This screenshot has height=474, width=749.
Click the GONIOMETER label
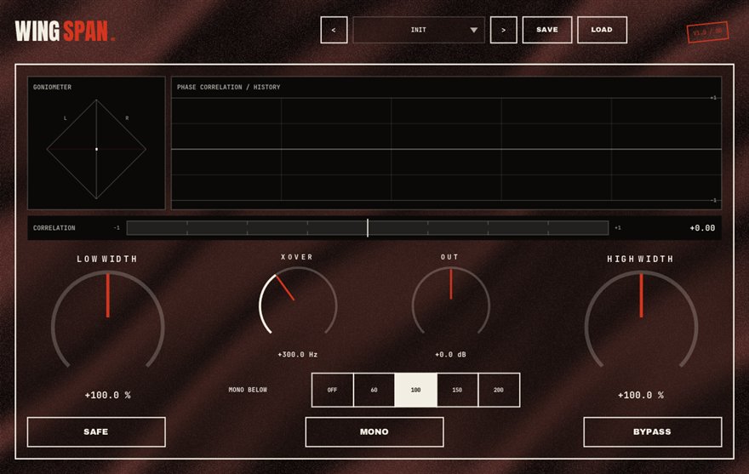pos(52,87)
